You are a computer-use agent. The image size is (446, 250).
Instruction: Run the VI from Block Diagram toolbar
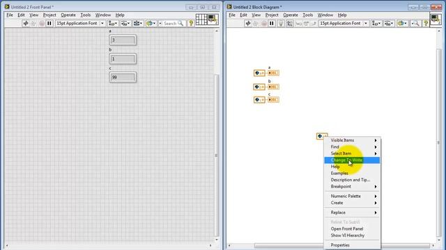[x=248, y=23]
